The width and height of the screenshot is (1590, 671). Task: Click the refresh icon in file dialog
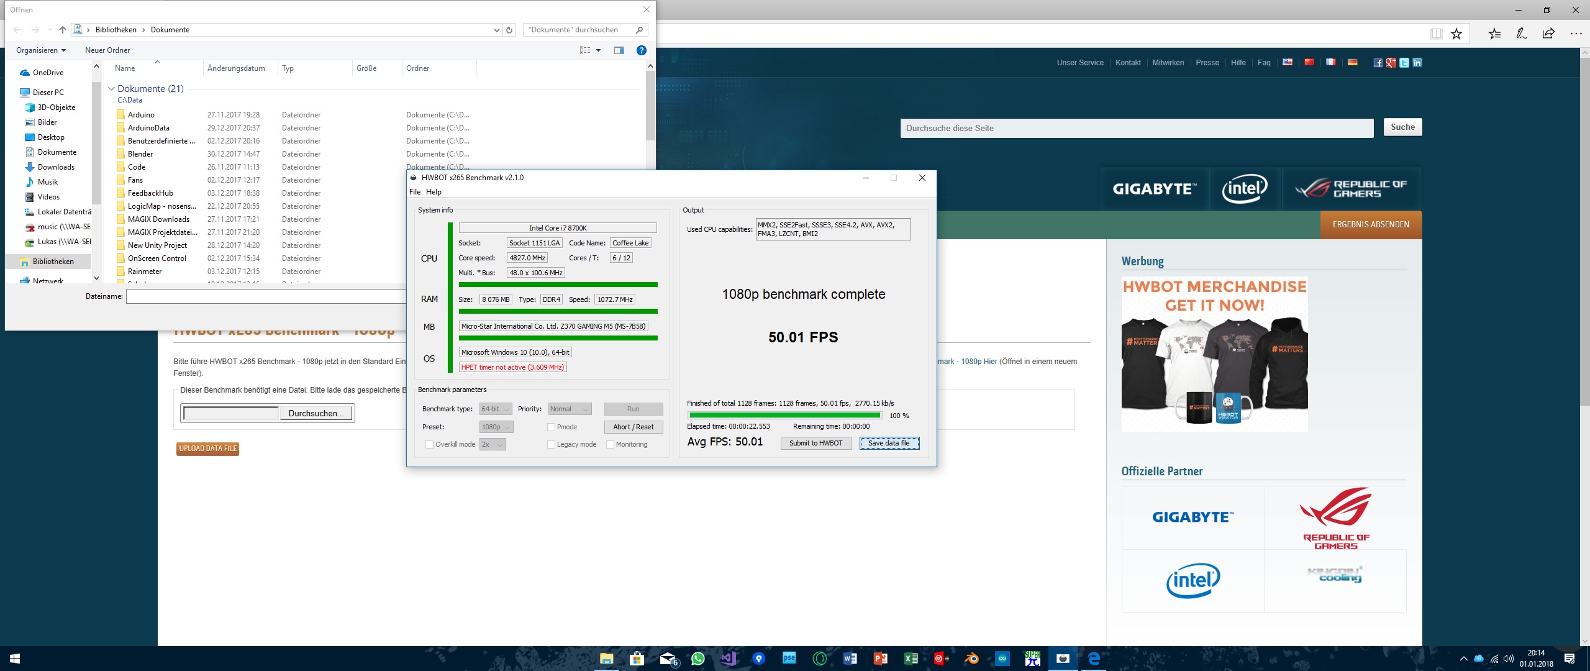509,30
